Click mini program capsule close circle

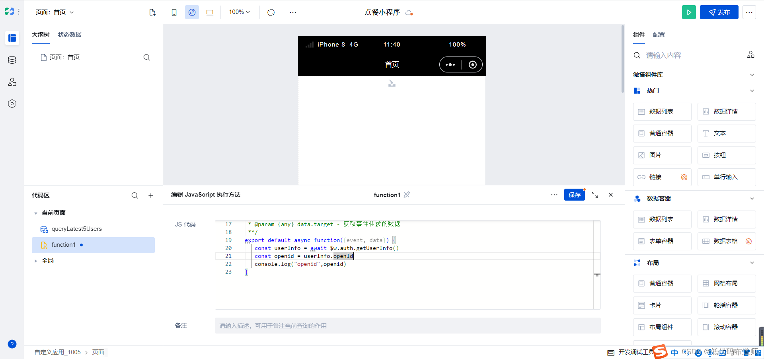472,64
